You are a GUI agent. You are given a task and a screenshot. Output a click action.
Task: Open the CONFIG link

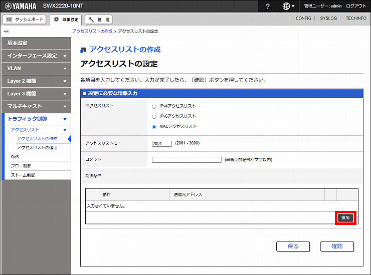point(303,18)
